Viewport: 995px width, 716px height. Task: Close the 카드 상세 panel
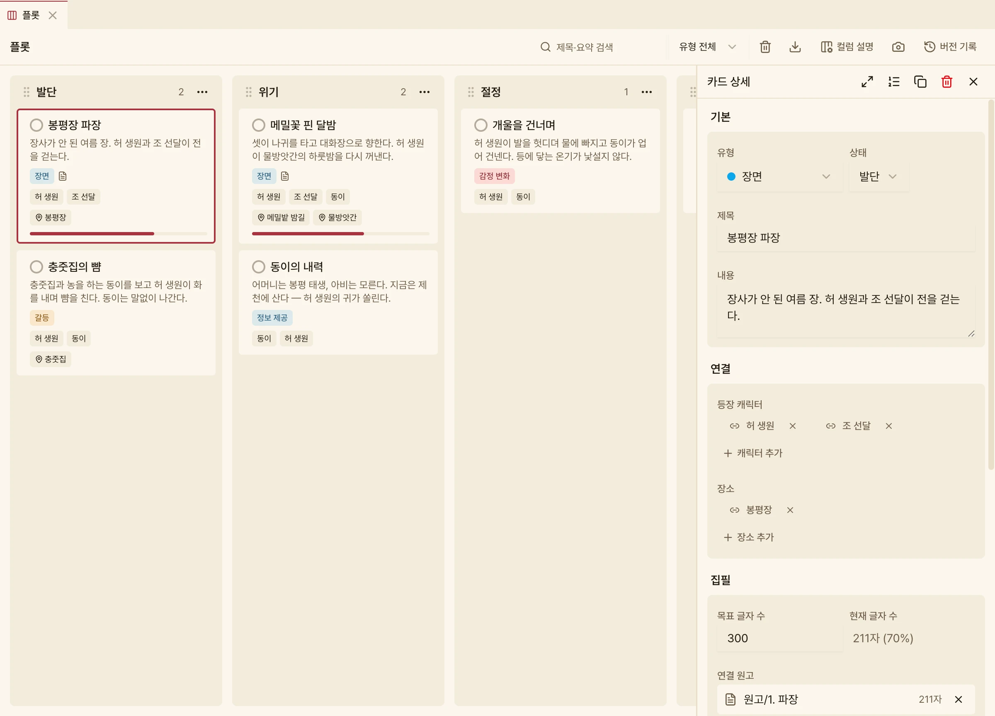(973, 82)
